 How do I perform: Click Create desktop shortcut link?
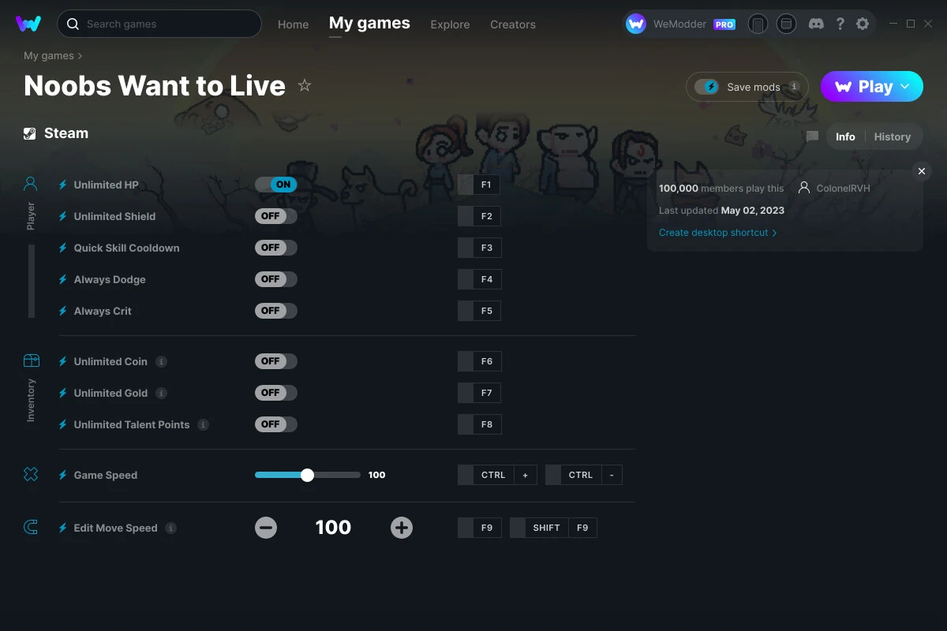coord(718,233)
